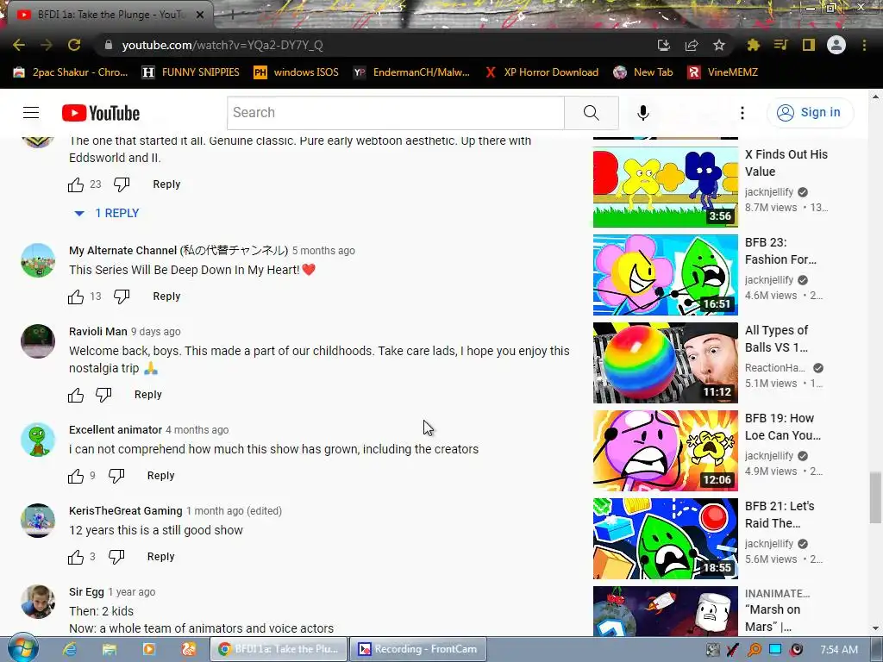This screenshot has height=662, width=883.
Task: Expand 1 REPLY thread
Action: 107,214
